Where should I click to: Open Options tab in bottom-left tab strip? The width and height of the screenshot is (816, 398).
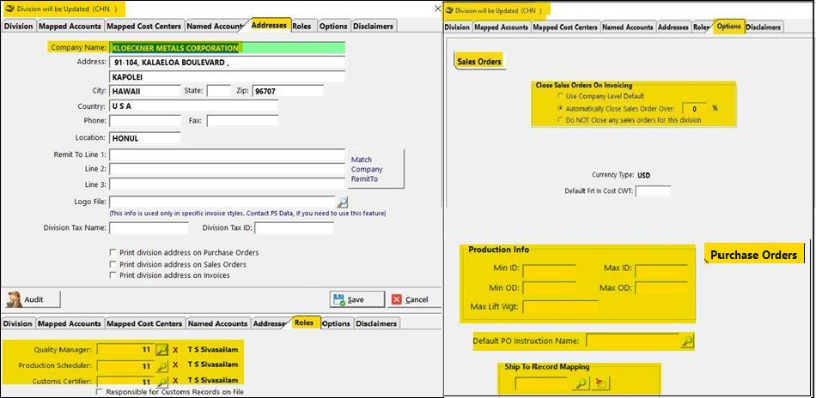(x=336, y=323)
